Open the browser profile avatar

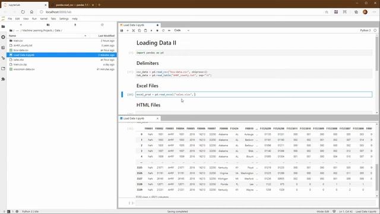[x=365, y=12]
